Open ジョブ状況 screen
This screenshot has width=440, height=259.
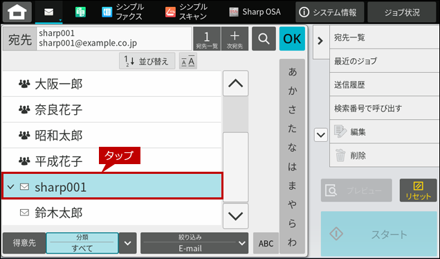pyautogui.click(x=402, y=12)
